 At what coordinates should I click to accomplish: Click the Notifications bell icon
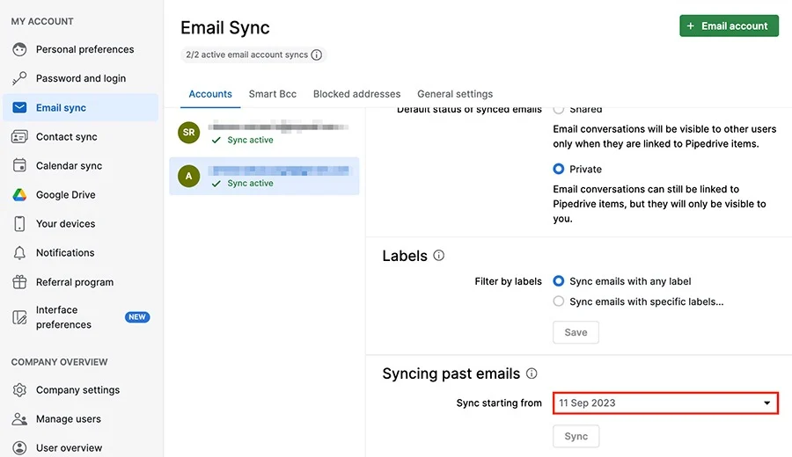tap(19, 253)
